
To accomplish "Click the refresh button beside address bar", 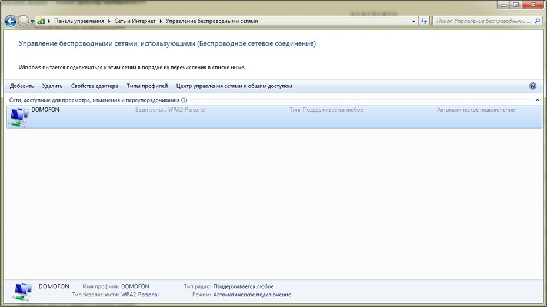I will click(424, 21).
